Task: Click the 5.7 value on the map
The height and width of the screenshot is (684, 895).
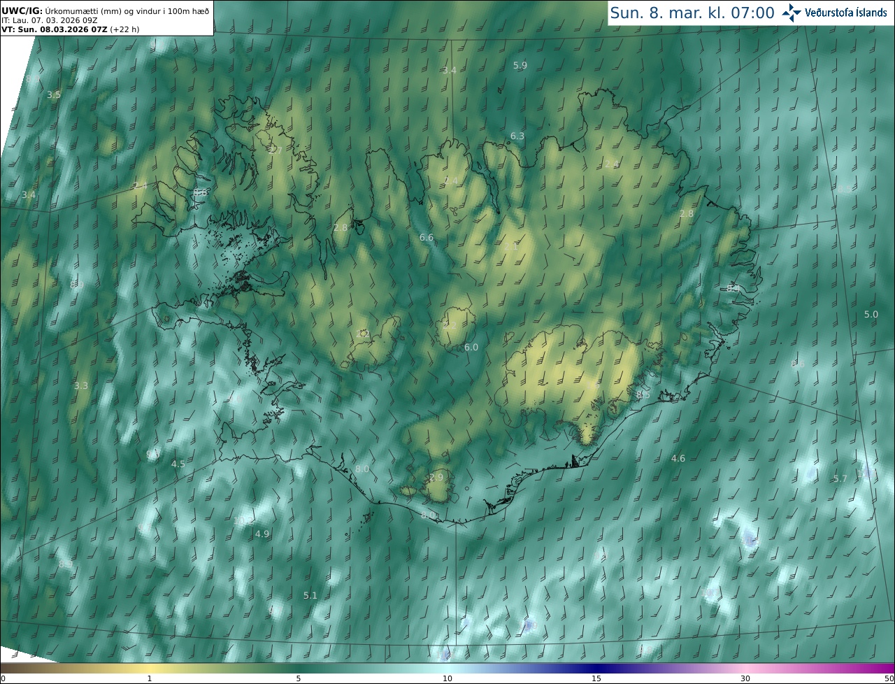Action: (x=840, y=479)
